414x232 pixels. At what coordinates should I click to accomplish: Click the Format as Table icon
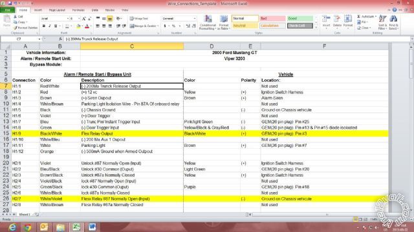223,23
